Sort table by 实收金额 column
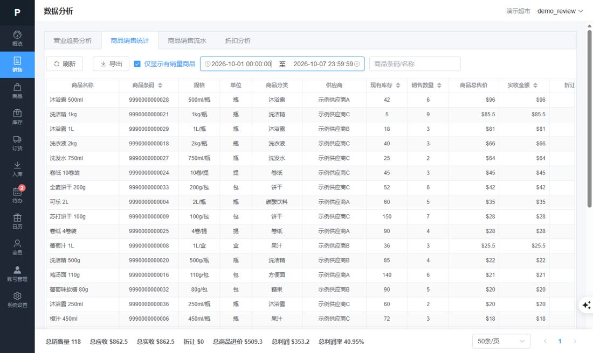Screen dimensions: 593x353 [x=535, y=86]
